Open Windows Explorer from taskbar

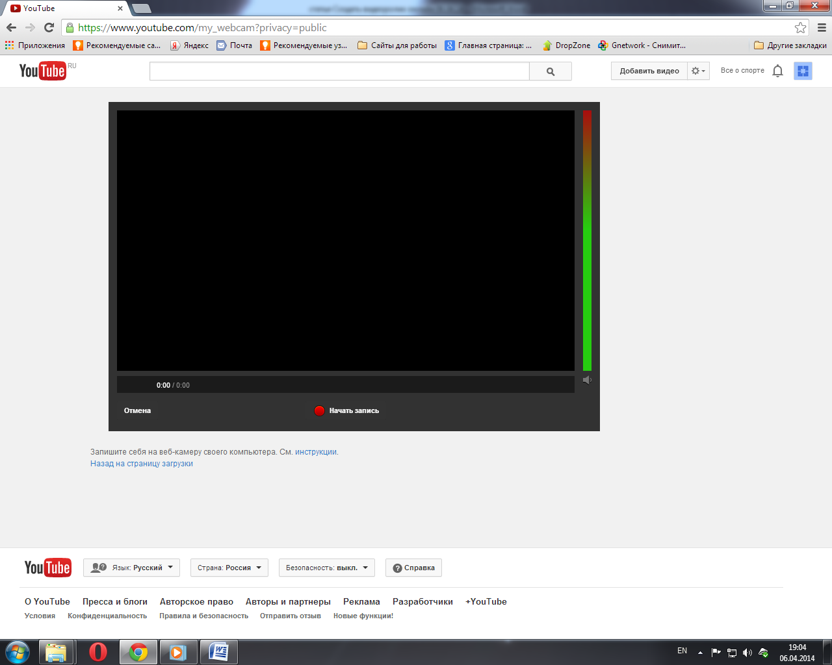coord(56,652)
